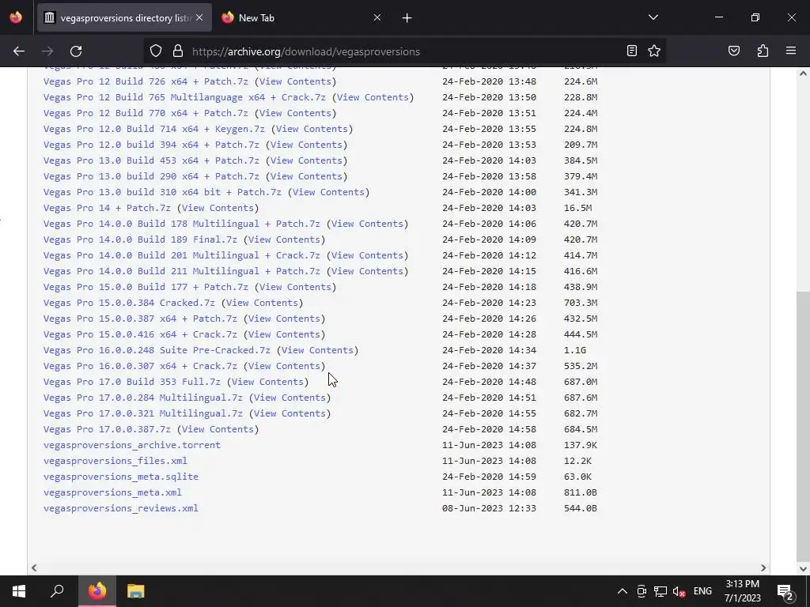
Task: Open the Firefox application menu
Action: [x=791, y=51]
